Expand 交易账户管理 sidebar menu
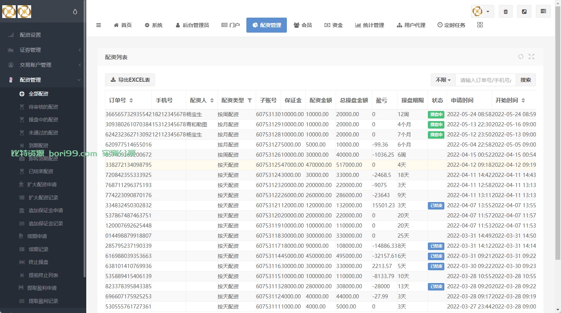The width and height of the screenshot is (561, 313). click(x=43, y=65)
